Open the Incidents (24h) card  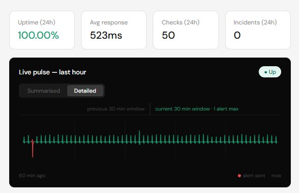click(x=258, y=30)
